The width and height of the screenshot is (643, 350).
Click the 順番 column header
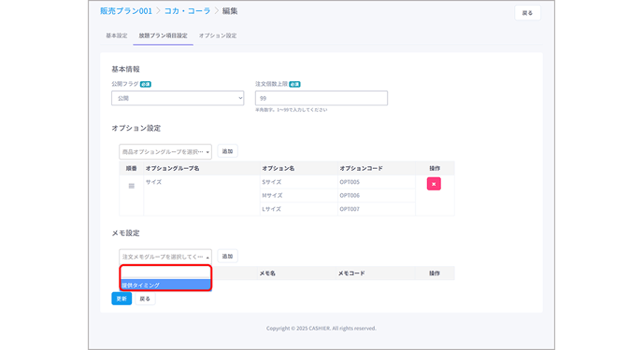click(x=131, y=168)
